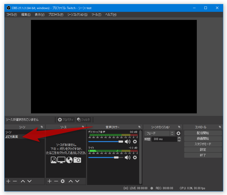227x195 pixels.
Task: Click the display capture monitor icon
Action: tap(61, 160)
